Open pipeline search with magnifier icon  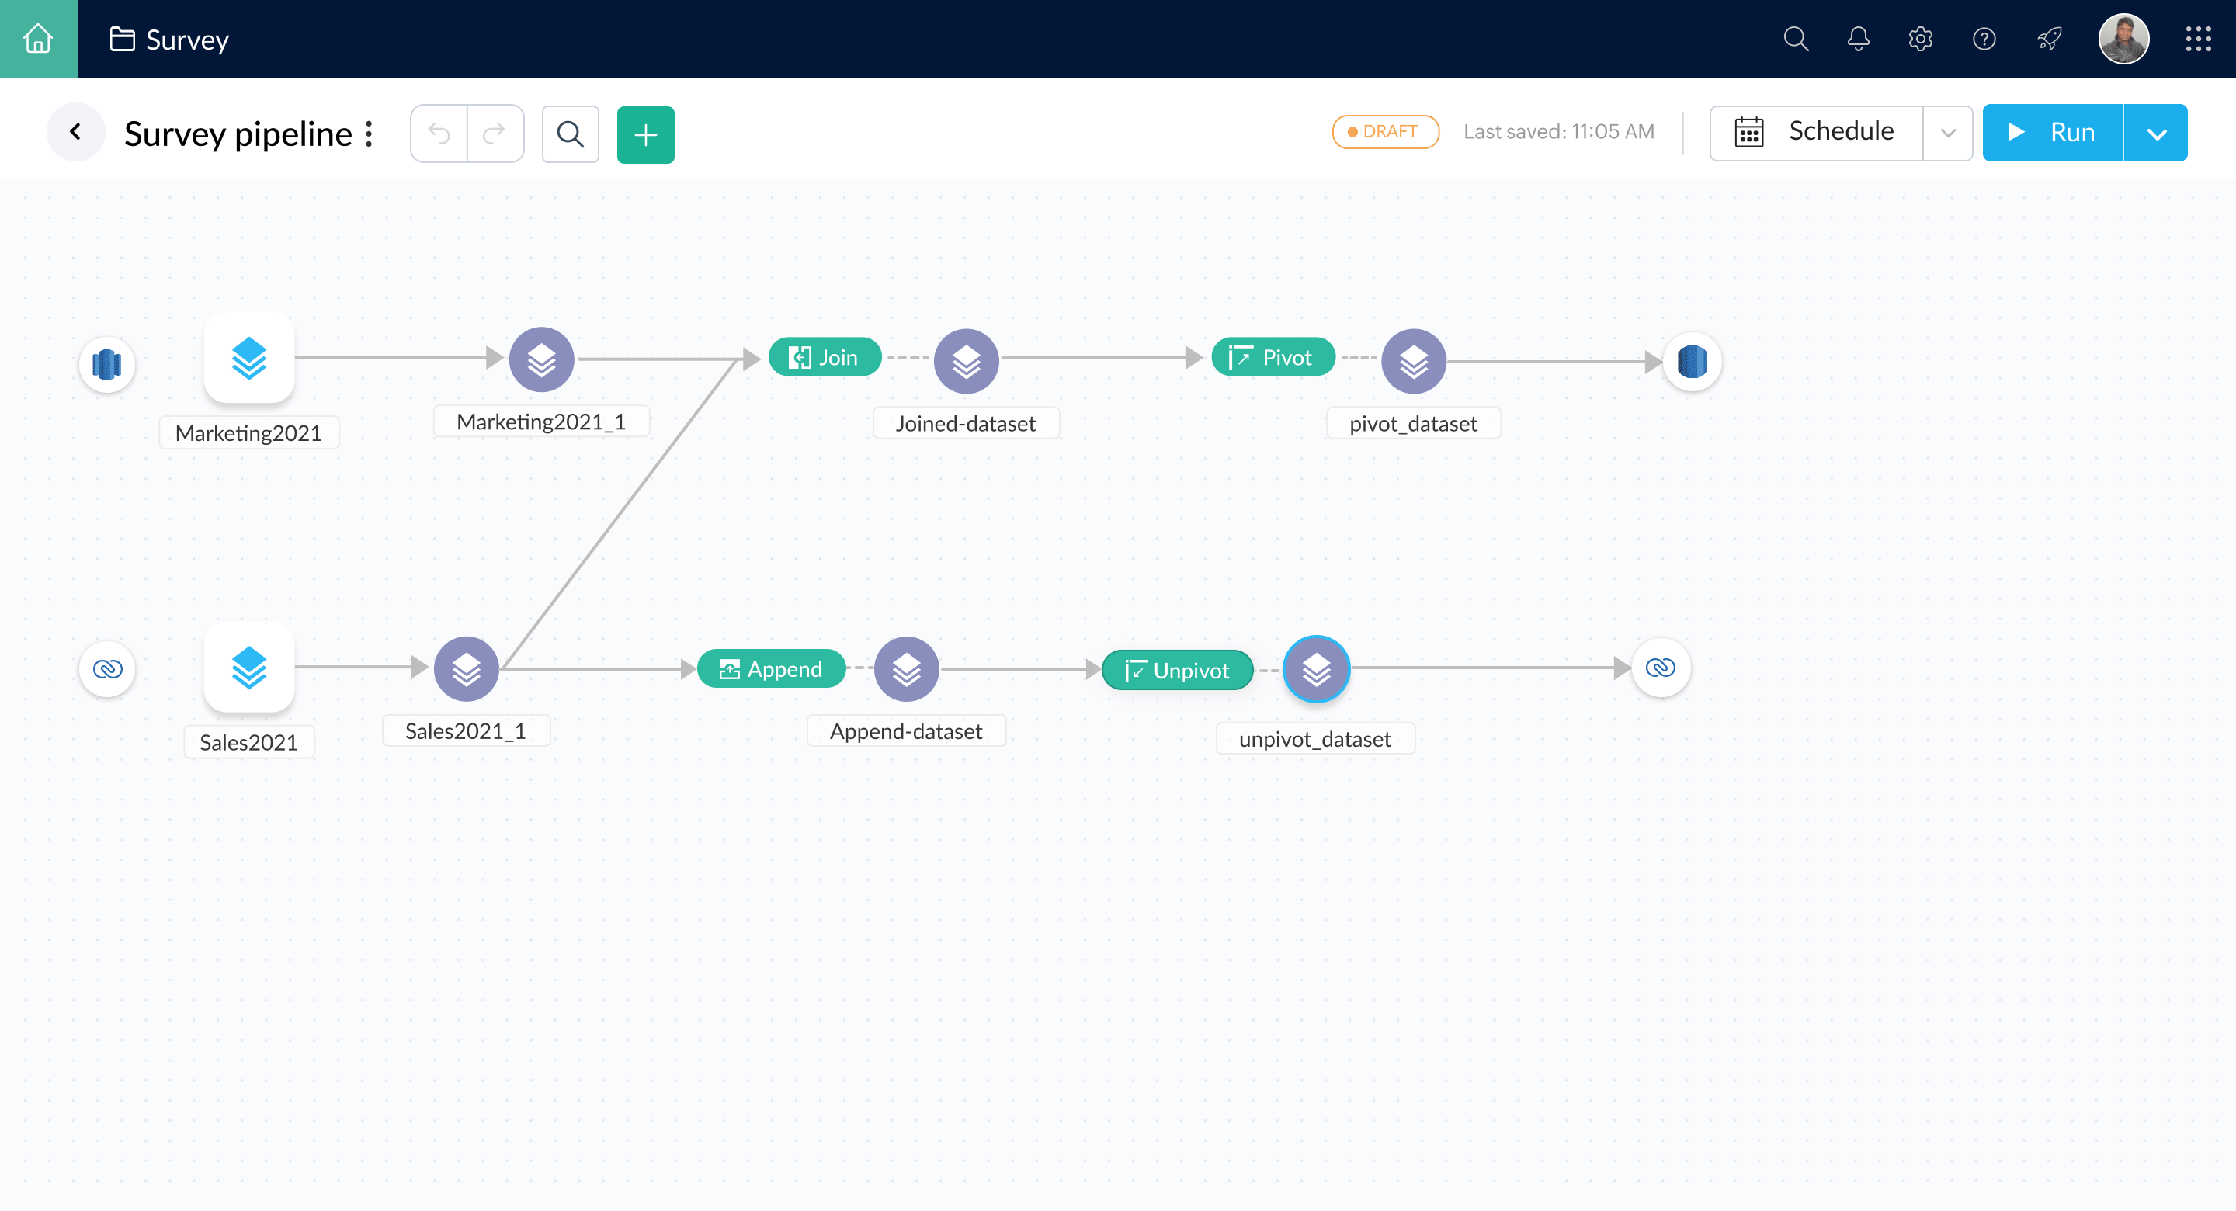569,134
